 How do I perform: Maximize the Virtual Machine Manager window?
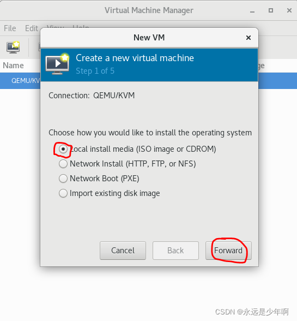[x=271, y=10]
